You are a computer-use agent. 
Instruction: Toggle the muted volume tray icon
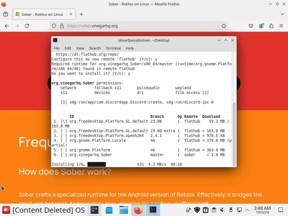coord(222,210)
